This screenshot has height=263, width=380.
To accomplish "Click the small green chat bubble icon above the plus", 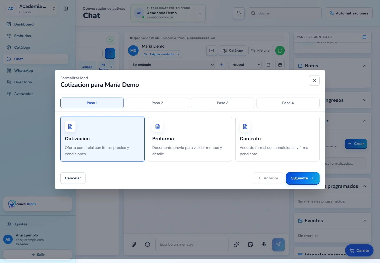I will point(111,41).
